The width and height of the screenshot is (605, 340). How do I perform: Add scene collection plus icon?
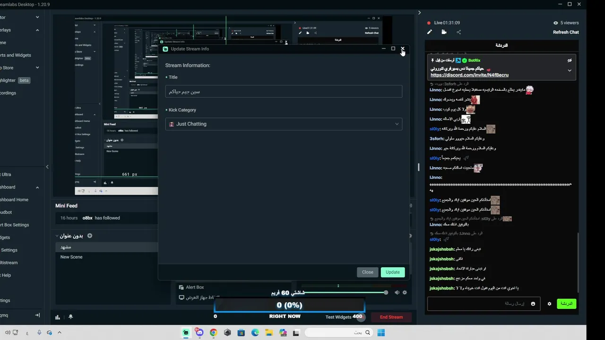click(90, 236)
